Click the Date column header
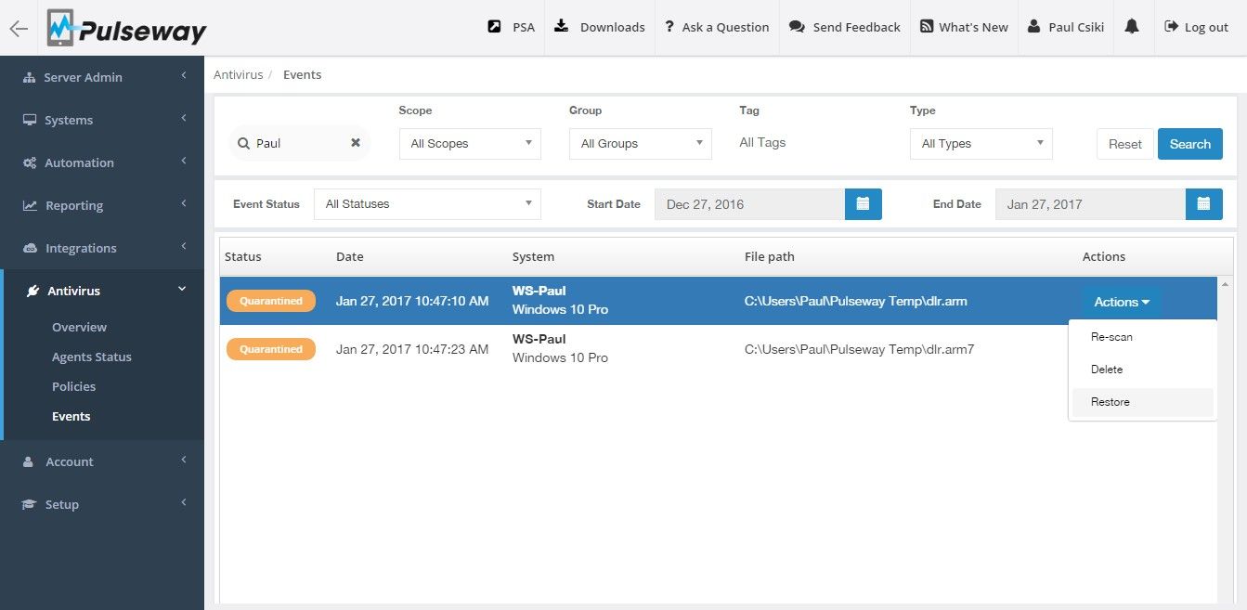This screenshot has width=1247, height=610. click(350, 256)
